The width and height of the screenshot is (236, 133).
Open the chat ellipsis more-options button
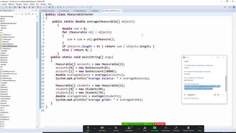[223, 95]
